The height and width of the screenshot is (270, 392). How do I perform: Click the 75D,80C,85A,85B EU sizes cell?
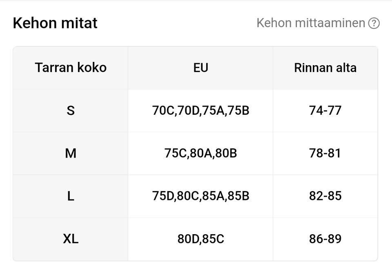200,196
